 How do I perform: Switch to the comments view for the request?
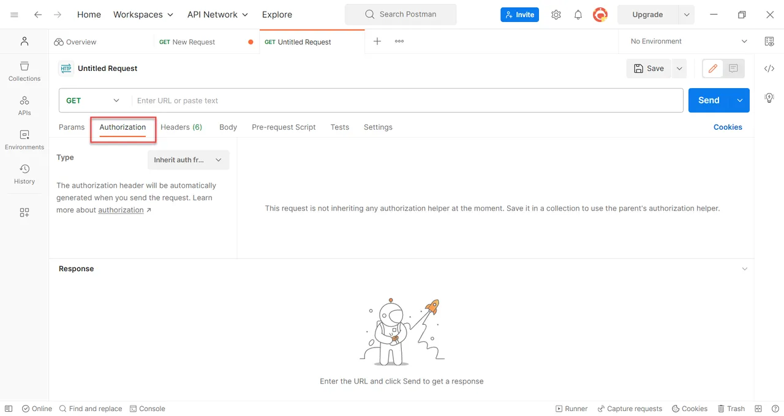coord(733,69)
